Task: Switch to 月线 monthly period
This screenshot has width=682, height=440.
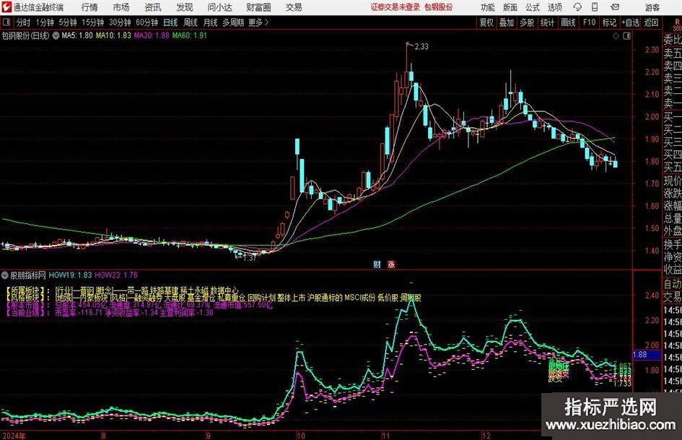Action: [210, 22]
